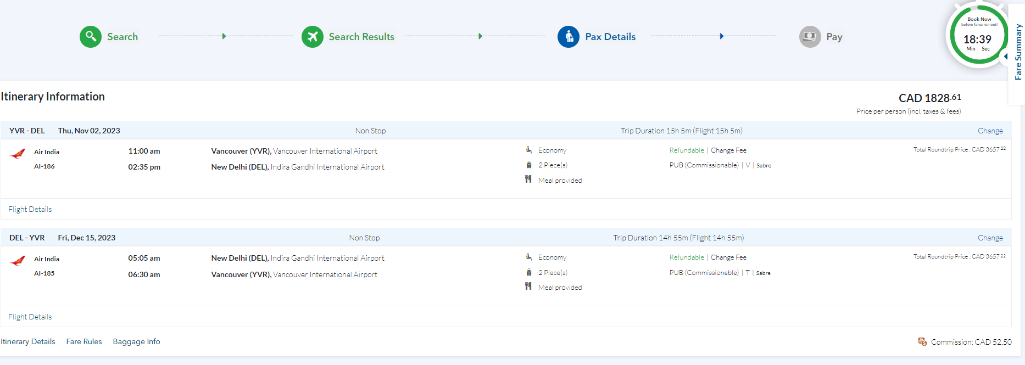
Task: Click Change for the DEL - YVR flight
Action: point(990,238)
